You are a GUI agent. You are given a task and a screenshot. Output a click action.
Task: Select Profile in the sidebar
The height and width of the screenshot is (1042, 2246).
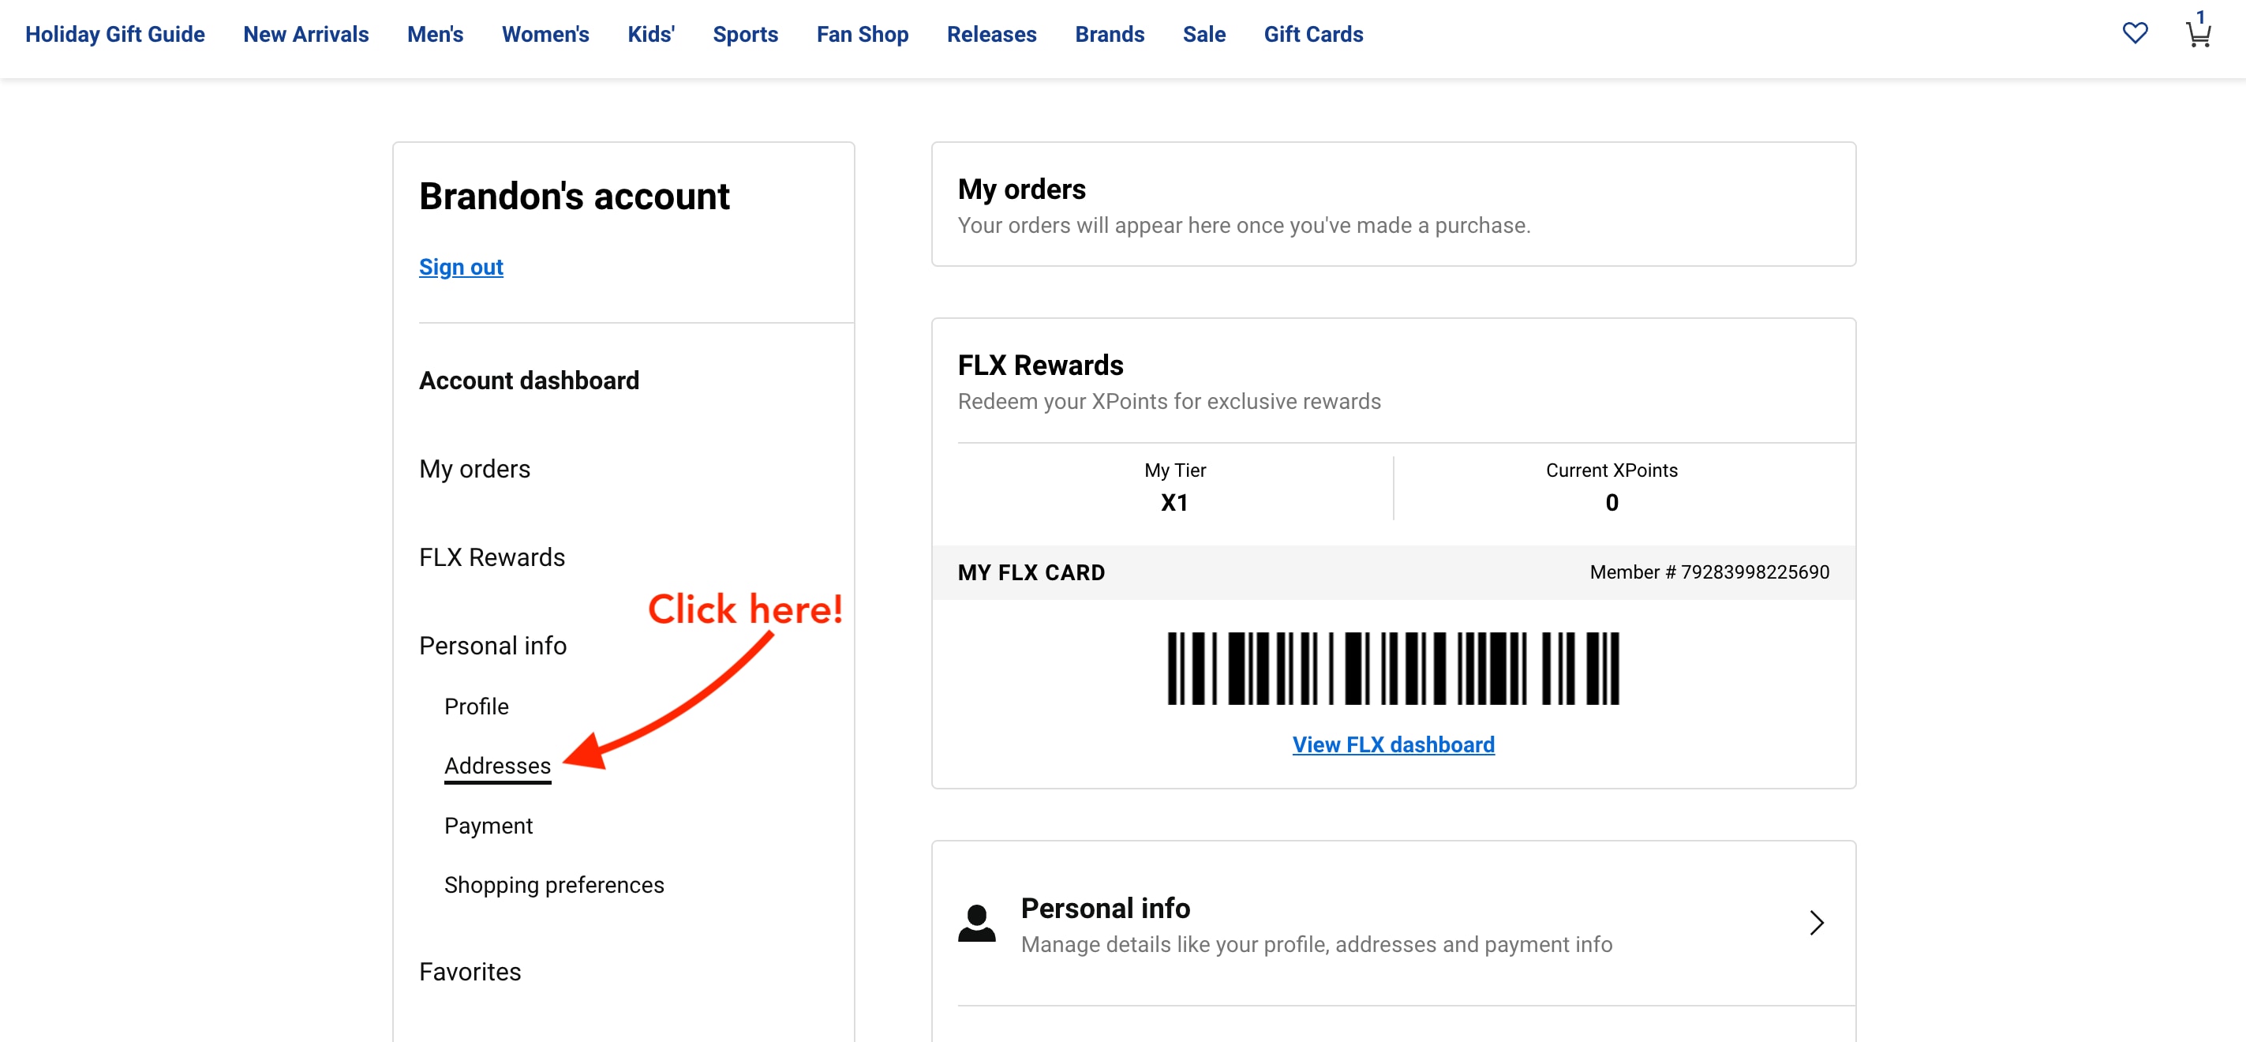pos(476,706)
